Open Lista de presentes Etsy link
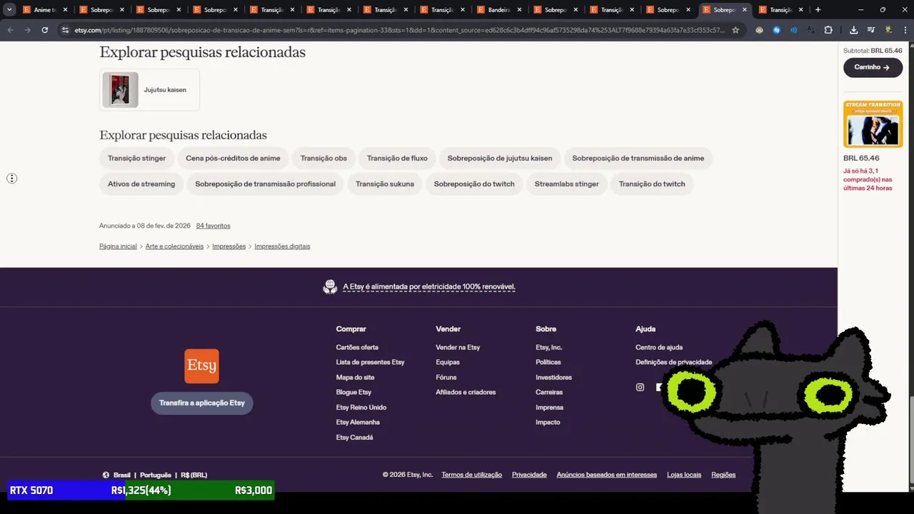The height and width of the screenshot is (514, 914). 370,363
